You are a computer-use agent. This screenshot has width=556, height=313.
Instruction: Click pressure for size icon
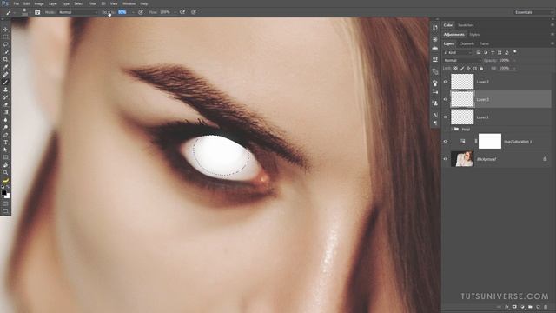click(194, 12)
